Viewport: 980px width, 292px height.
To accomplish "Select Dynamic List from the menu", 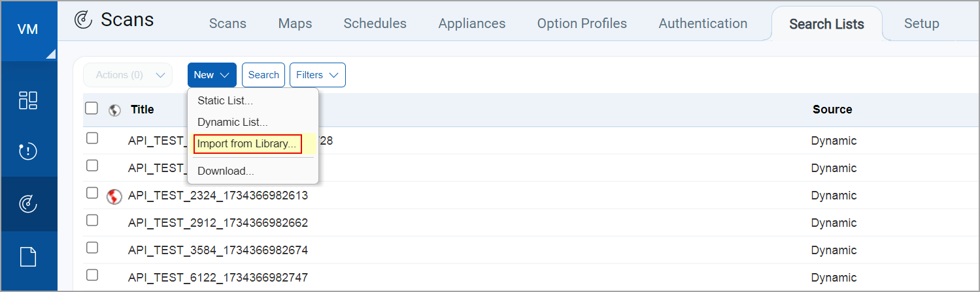I will tap(232, 122).
